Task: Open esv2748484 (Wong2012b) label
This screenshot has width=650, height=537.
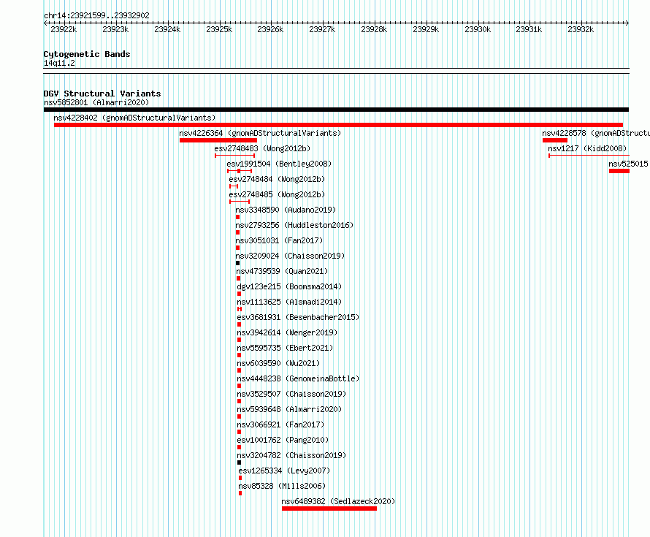Action: [277, 179]
